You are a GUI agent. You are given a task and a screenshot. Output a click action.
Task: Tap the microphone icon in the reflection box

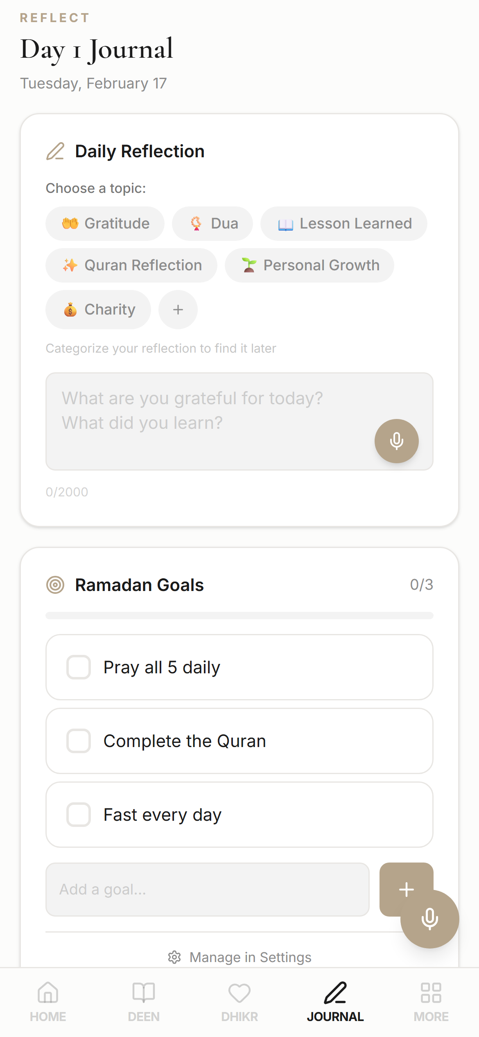click(x=396, y=441)
